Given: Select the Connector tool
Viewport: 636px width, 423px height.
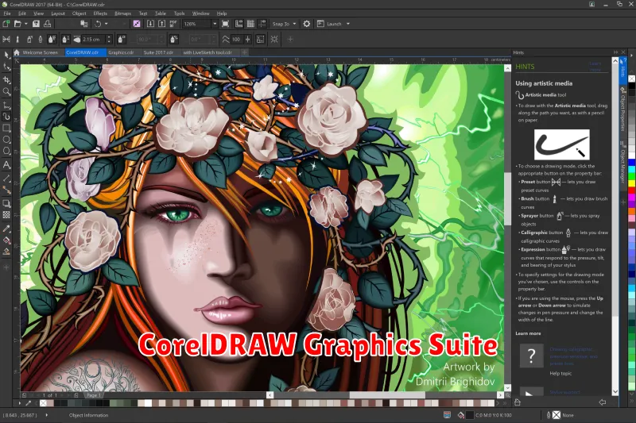Looking at the screenshot, I should [6, 190].
